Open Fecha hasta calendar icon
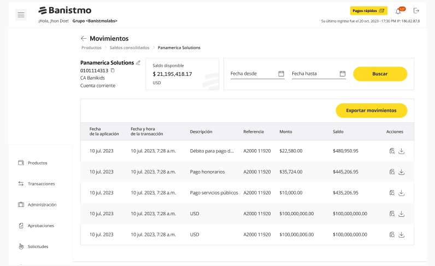Viewport: 435px width, 266px height. click(343, 74)
